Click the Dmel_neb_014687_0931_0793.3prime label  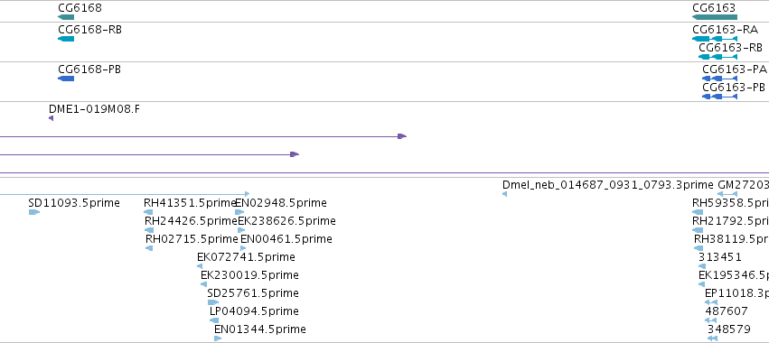tap(607, 185)
